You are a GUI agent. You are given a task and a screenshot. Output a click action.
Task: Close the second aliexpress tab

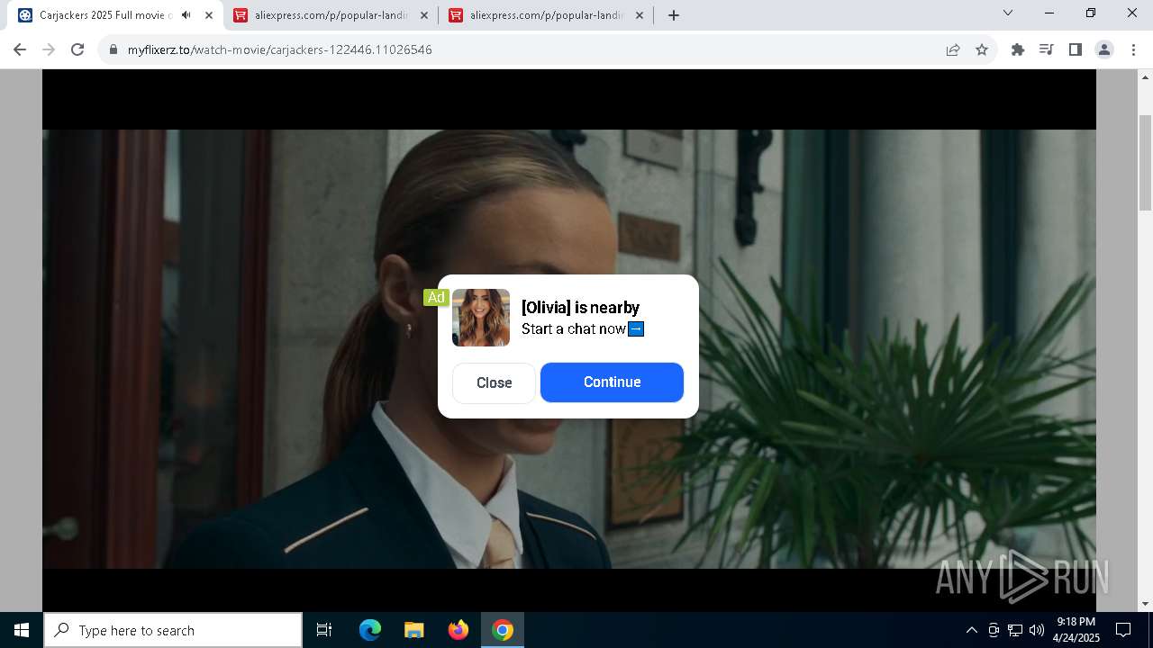coord(640,15)
